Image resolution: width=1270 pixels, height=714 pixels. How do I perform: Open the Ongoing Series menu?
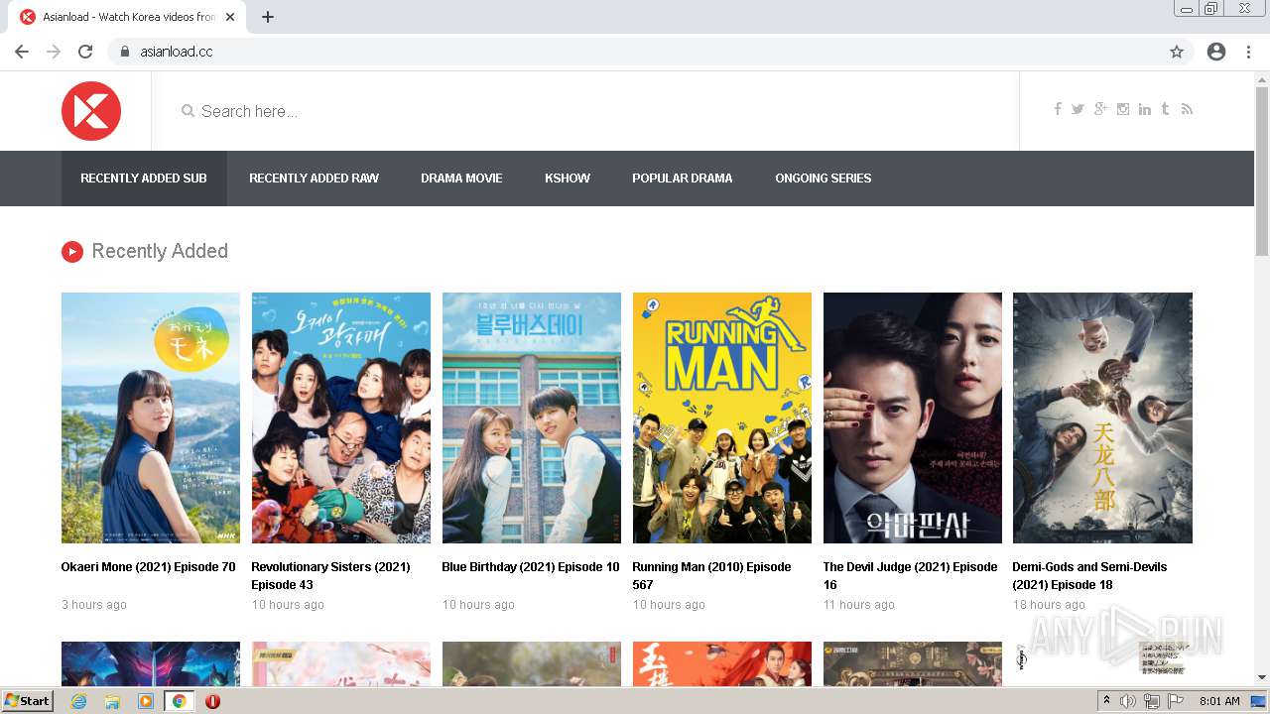tap(824, 178)
